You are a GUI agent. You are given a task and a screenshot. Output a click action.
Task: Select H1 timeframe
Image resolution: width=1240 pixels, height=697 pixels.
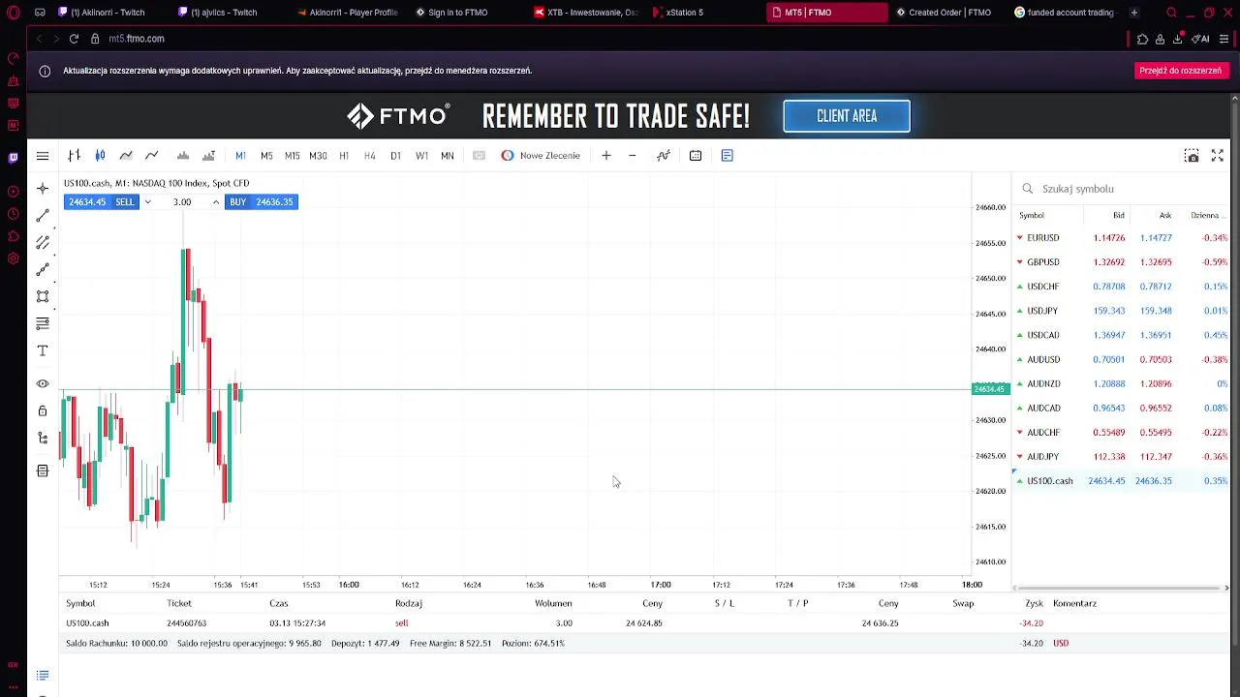coord(344,156)
